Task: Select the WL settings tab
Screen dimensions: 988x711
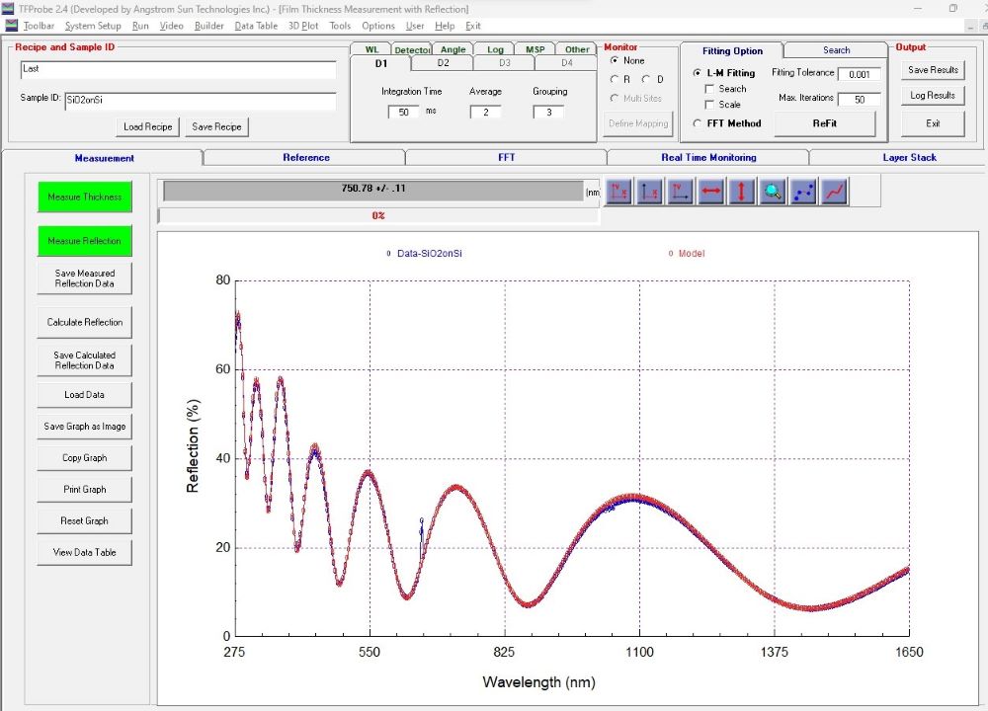Action: coord(371,49)
